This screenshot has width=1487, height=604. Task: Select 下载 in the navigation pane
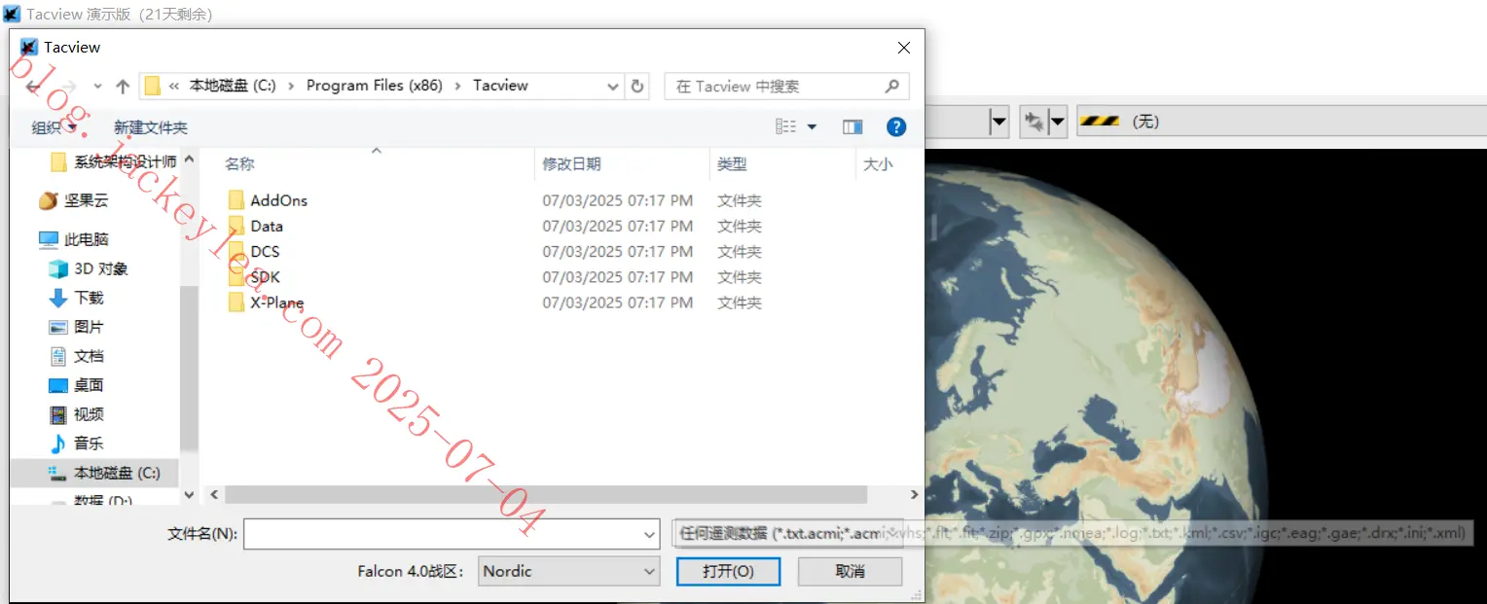click(88, 298)
